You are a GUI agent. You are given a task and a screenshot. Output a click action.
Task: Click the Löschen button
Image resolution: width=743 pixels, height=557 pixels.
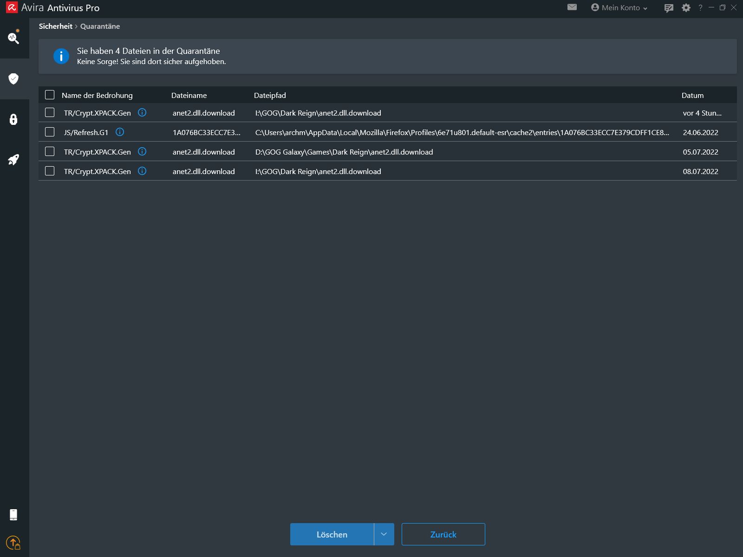point(332,534)
